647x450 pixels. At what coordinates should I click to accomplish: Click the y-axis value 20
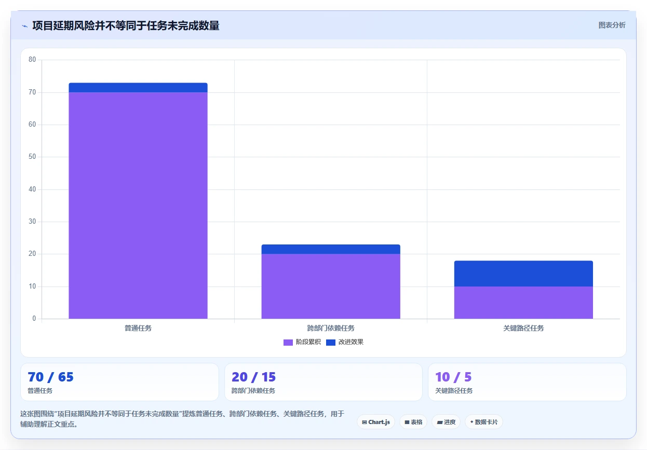(32, 254)
